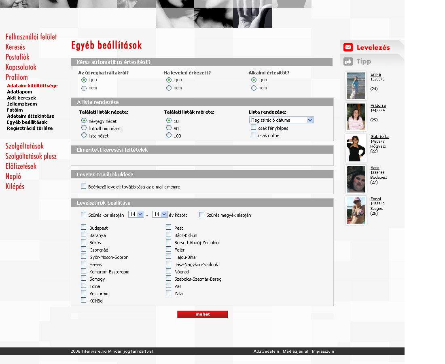
Task: Click Kilépés to log out
Action: tap(15, 187)
